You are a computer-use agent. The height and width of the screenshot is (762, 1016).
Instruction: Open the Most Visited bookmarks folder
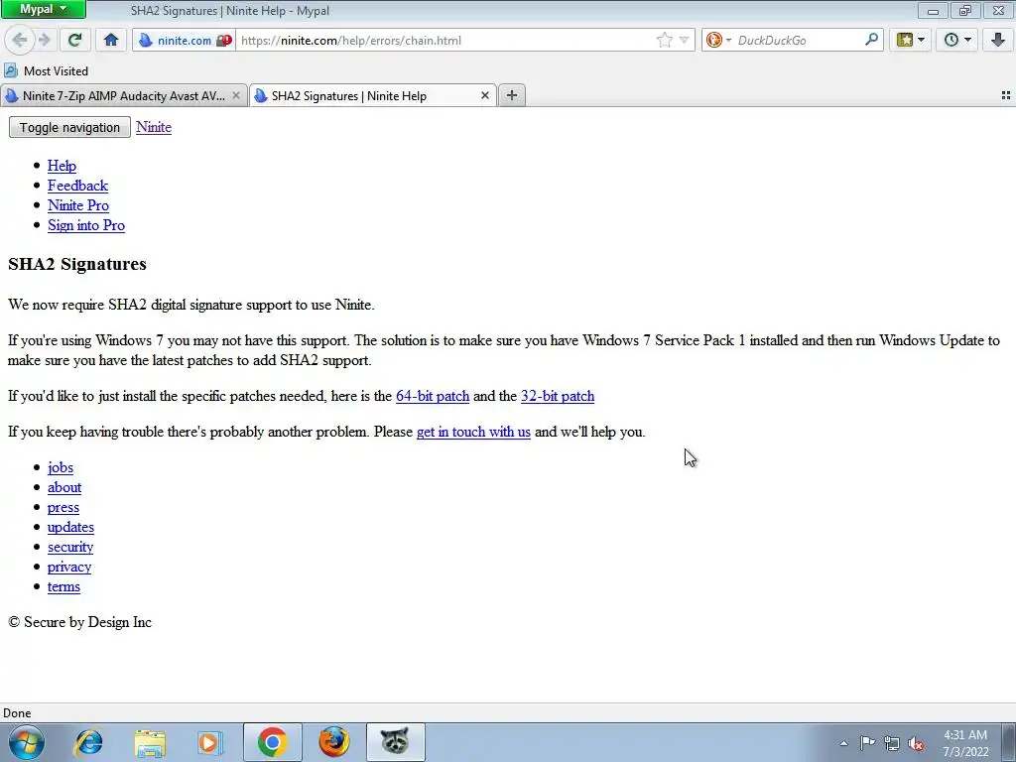pyautogui.click(x=46, y=70)
